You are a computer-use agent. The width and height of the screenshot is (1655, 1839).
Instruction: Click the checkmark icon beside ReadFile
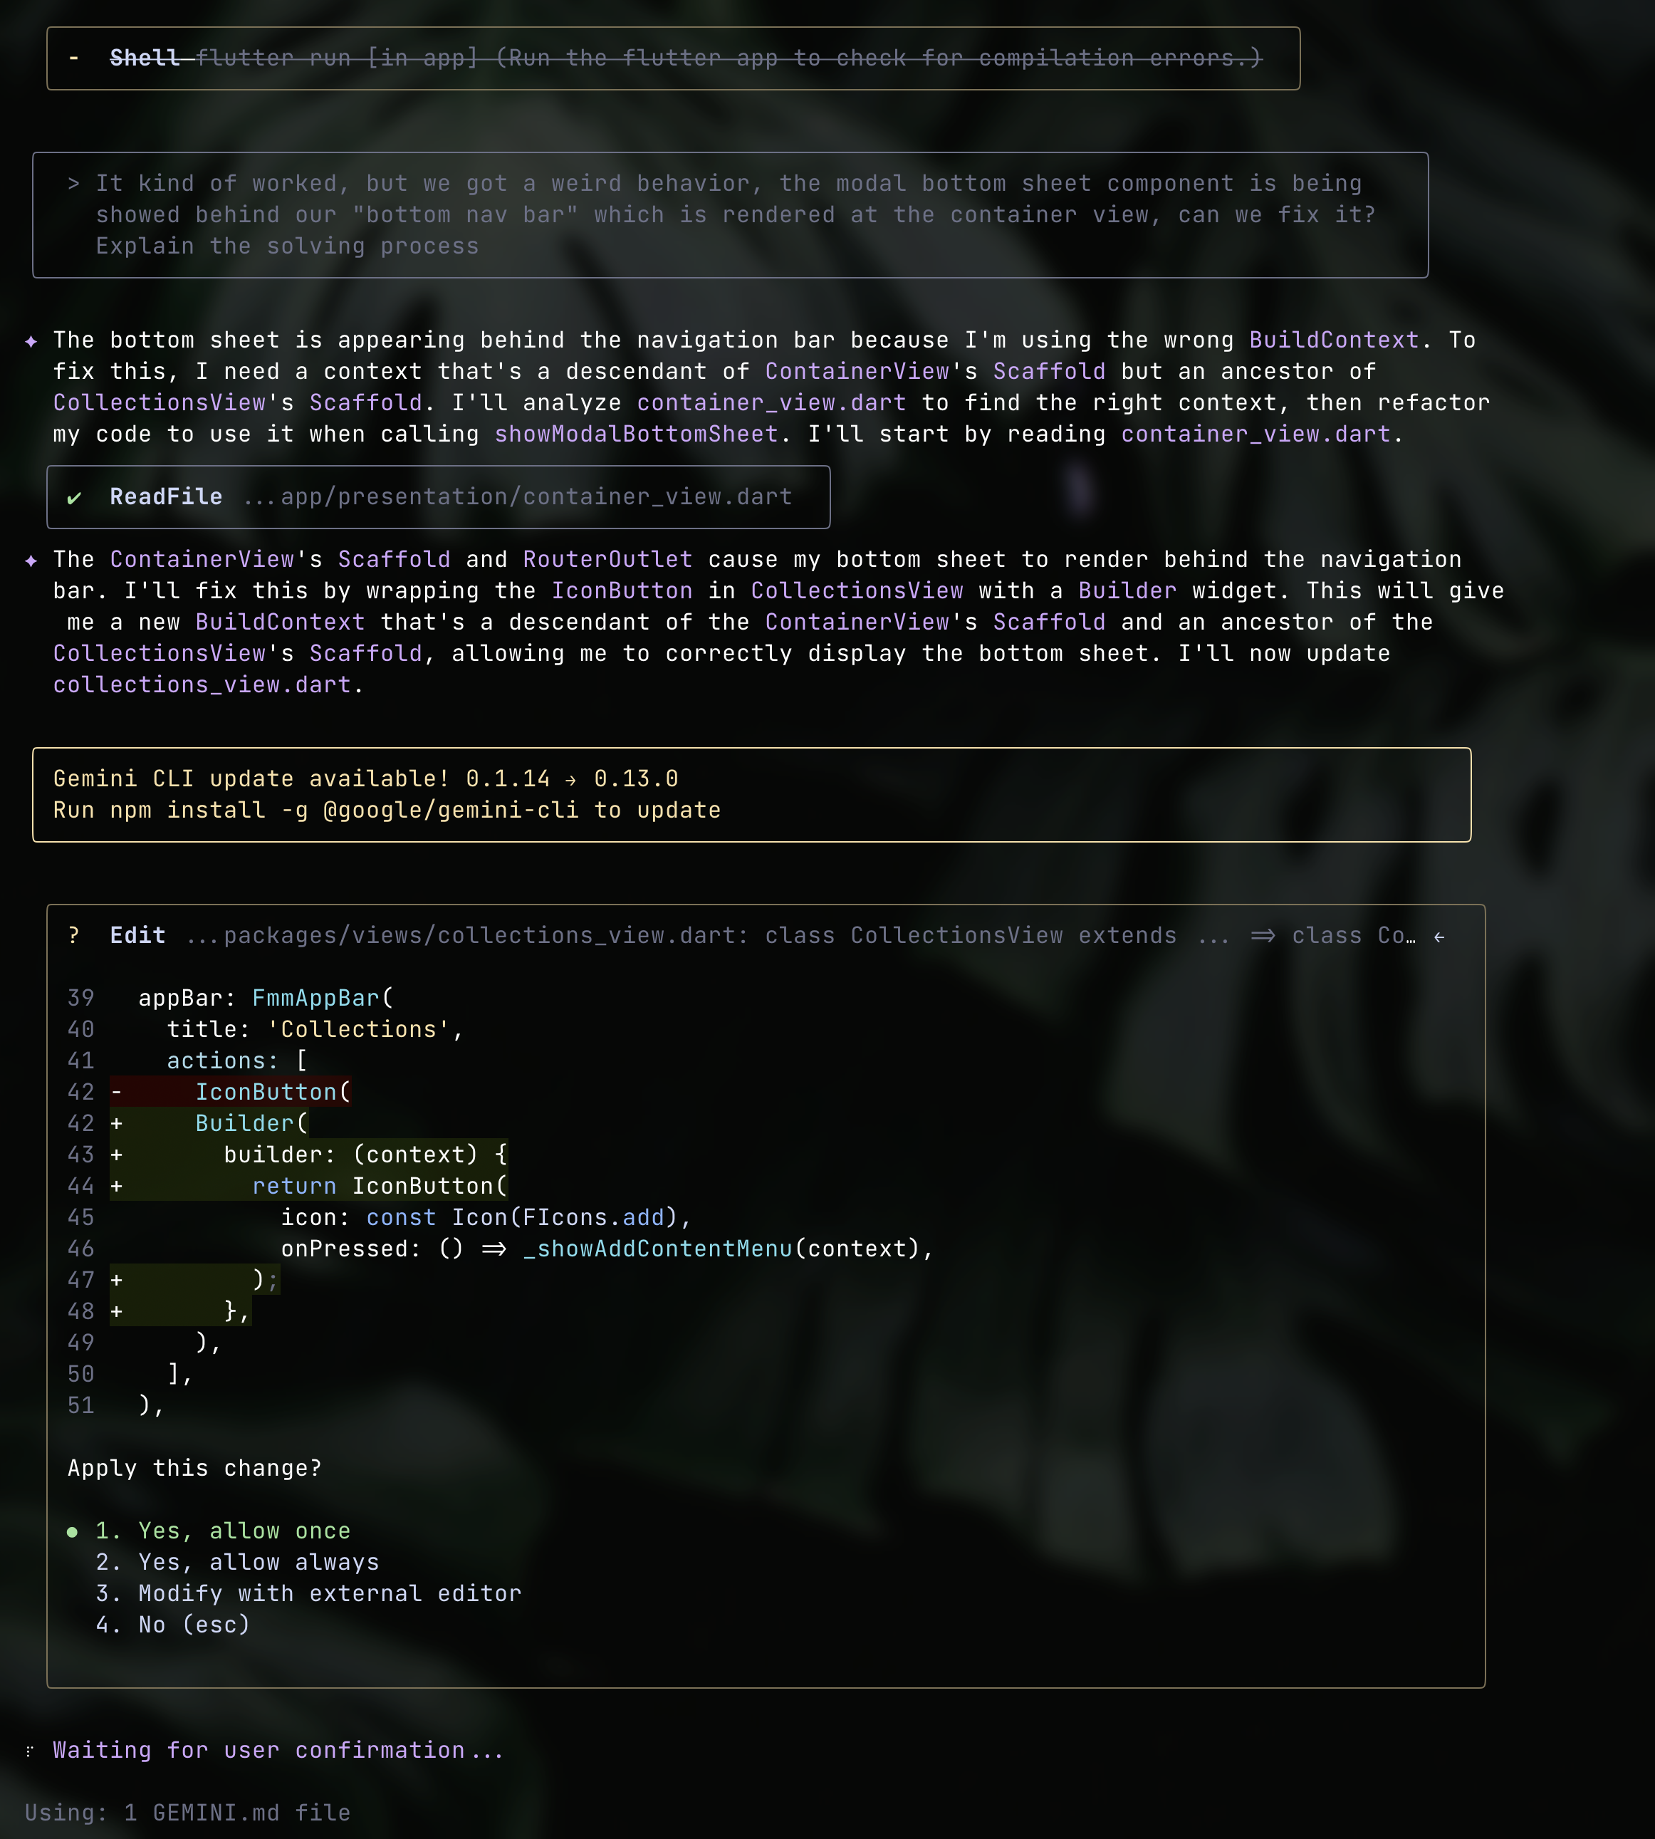76,496
